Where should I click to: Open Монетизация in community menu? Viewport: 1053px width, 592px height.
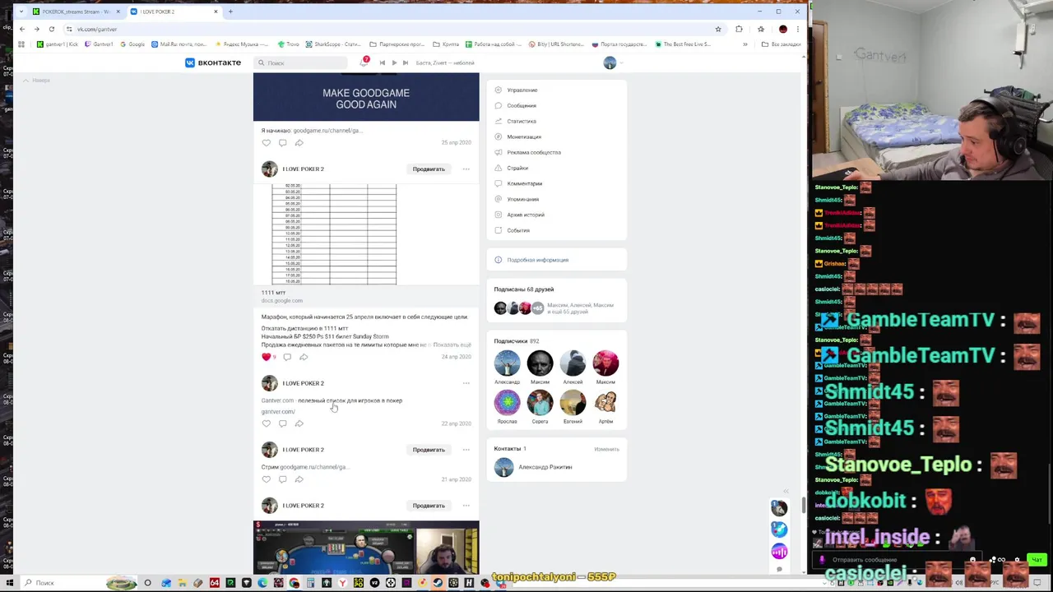(523, 137)
